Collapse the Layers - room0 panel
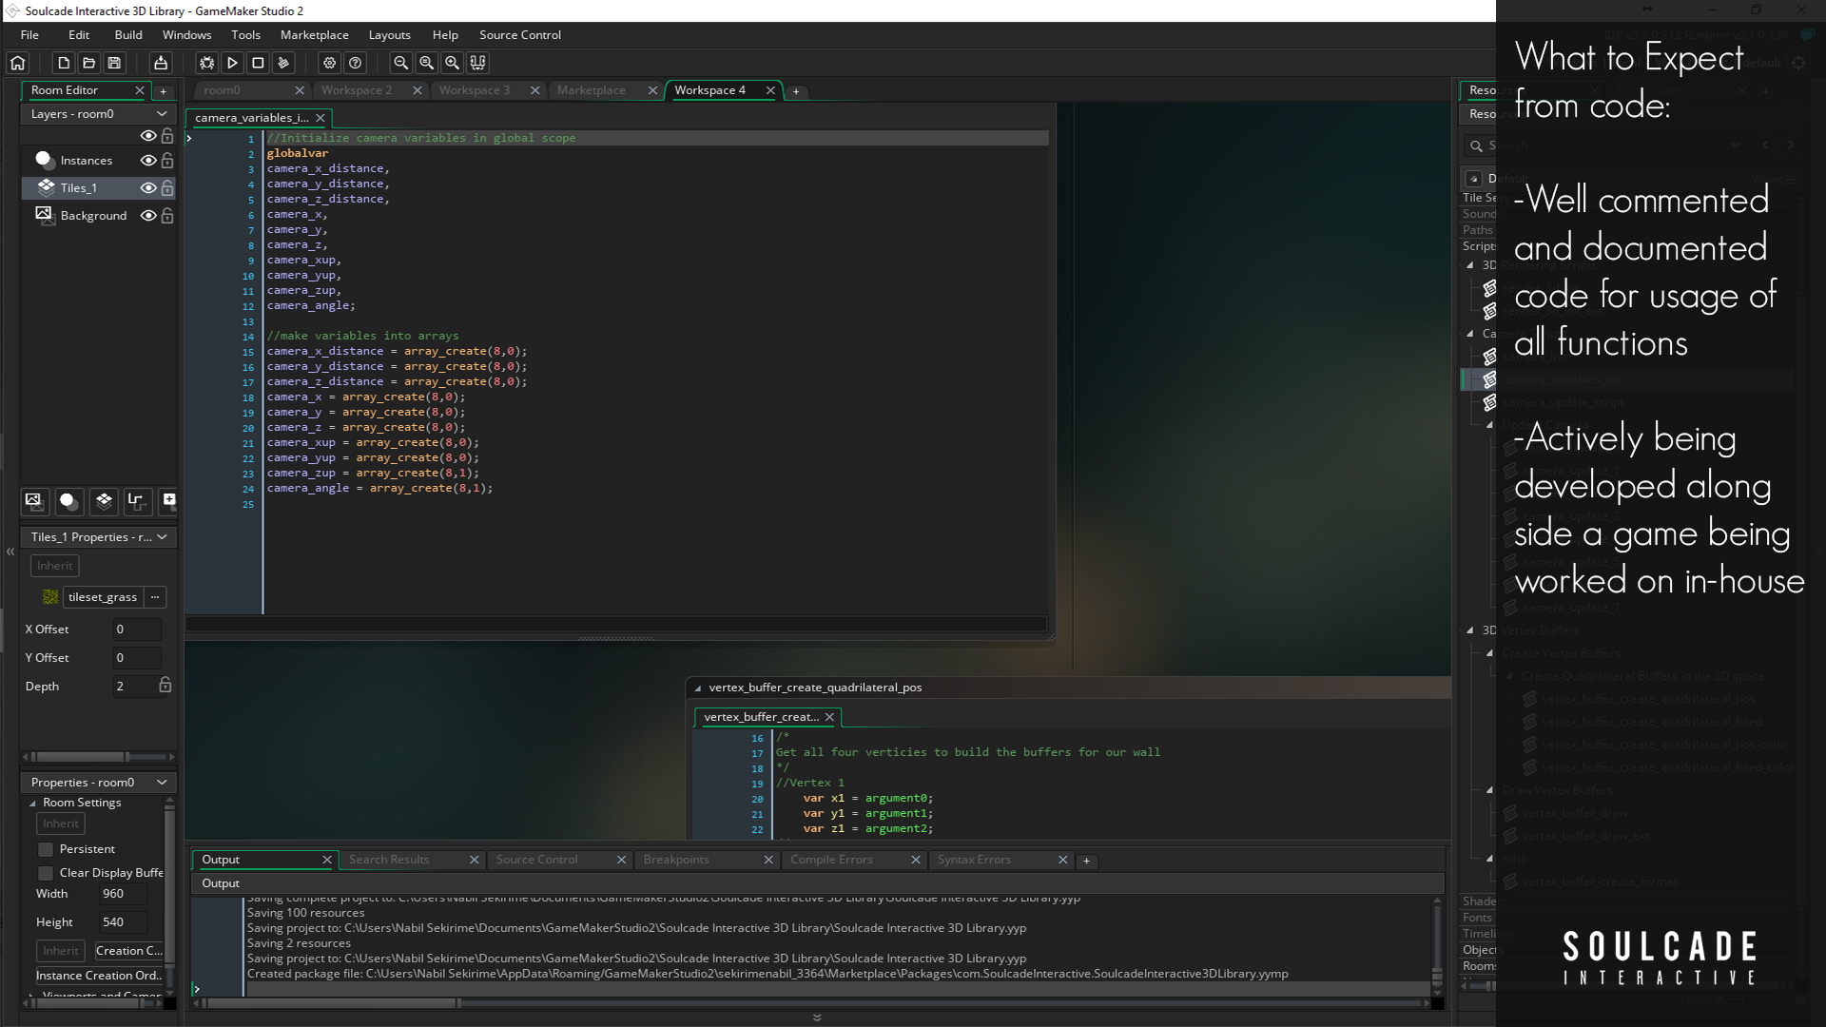 (162, 114)
